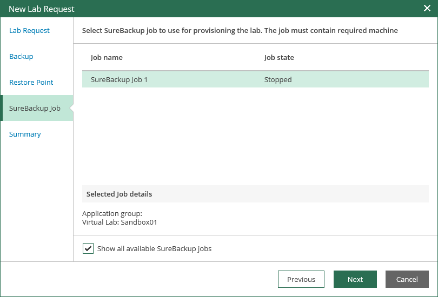Image resolution: width=438 pixels, height=297 pixels.
Task: Click the New Lab Request title bar
Action: point(213,9)
